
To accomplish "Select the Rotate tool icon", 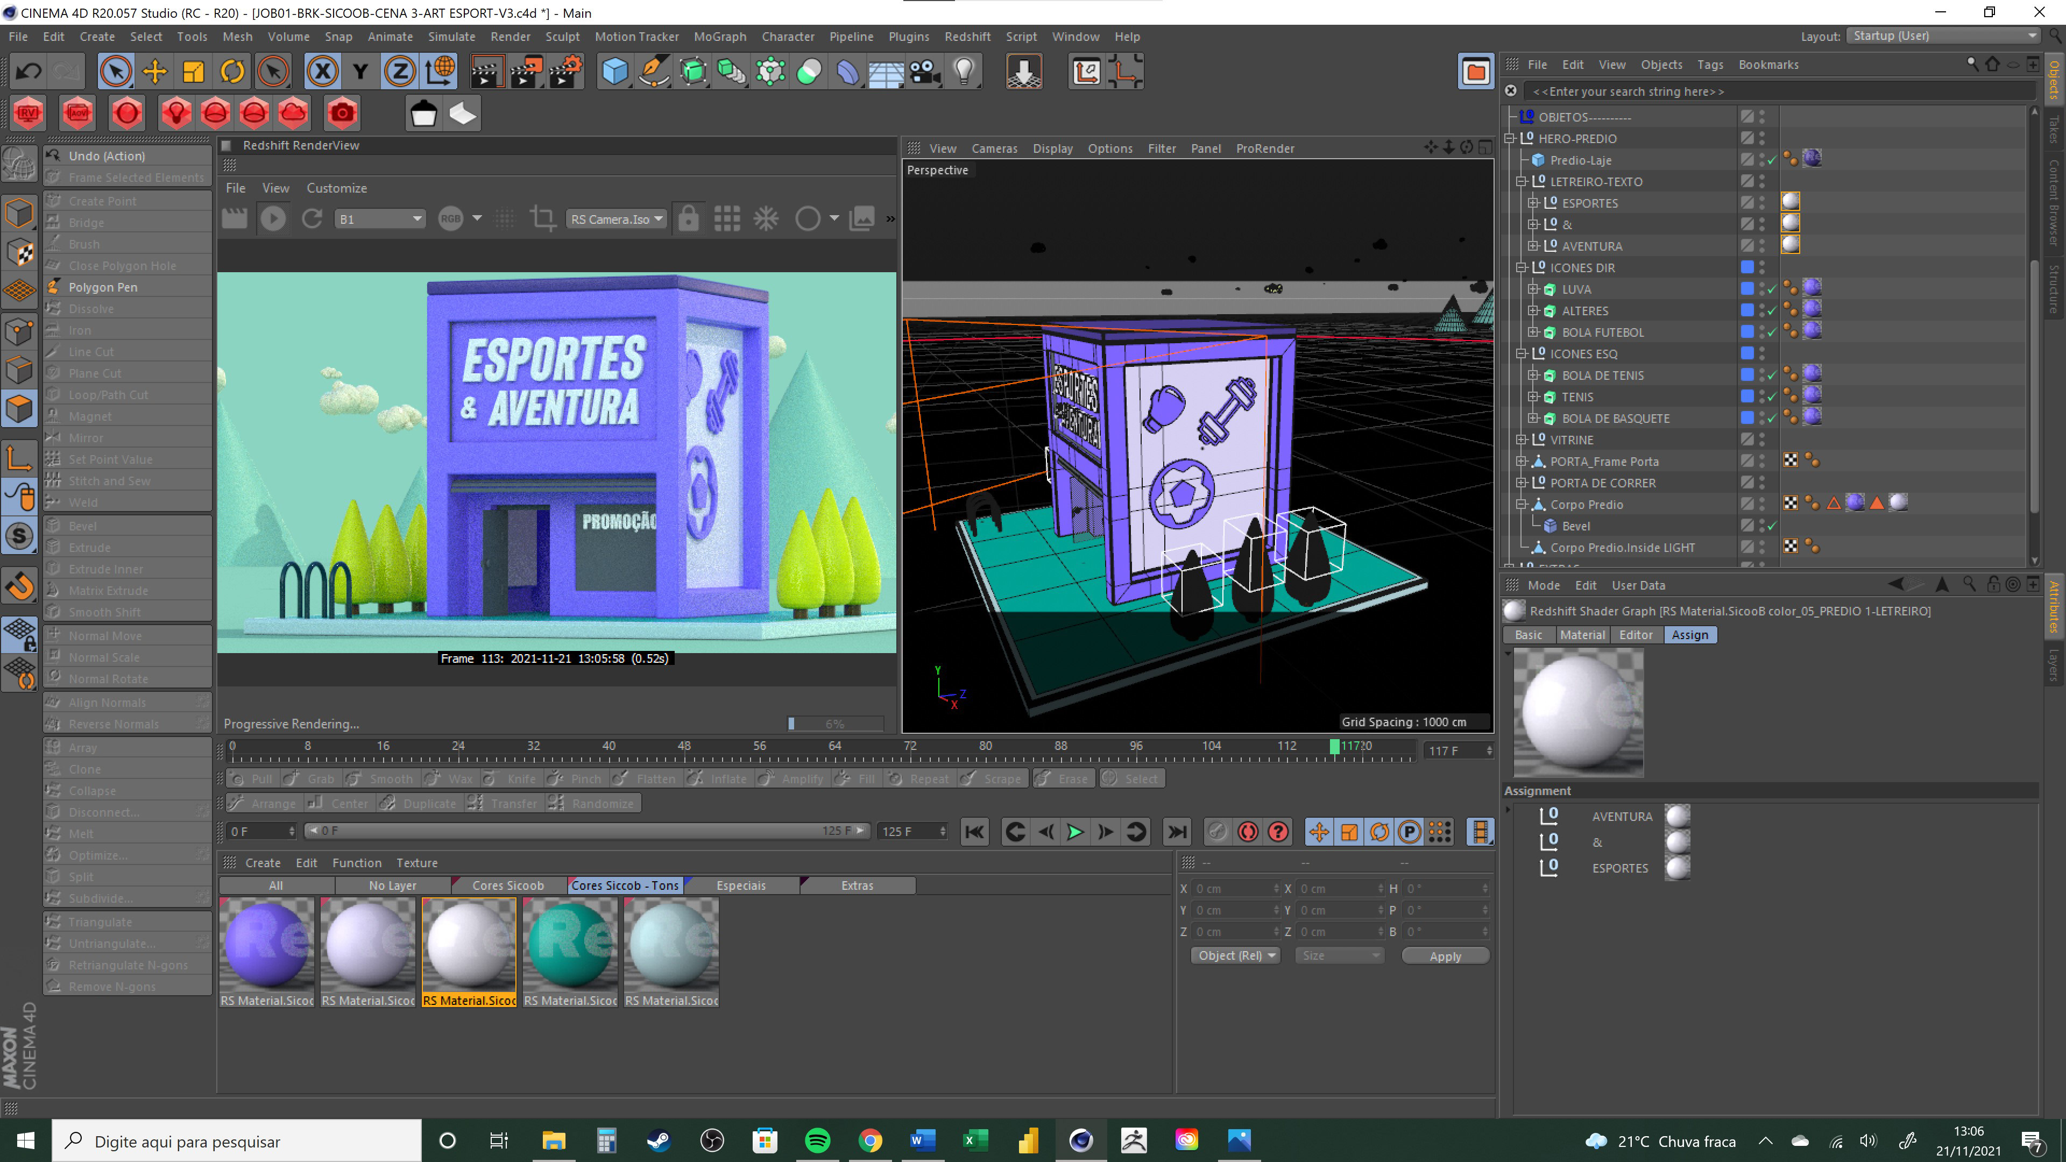I will click(232, 72).
